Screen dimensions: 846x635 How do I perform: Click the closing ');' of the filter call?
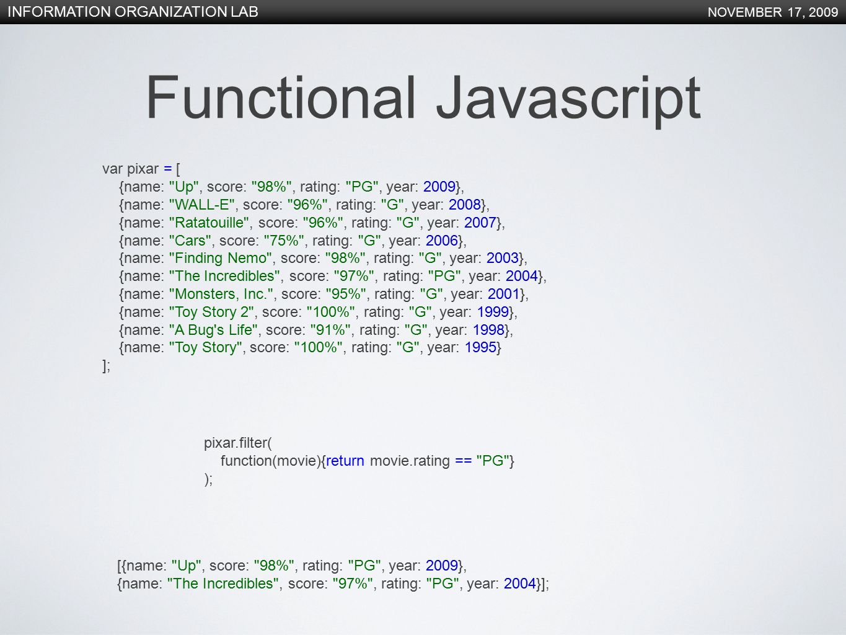tap(208, 479)
